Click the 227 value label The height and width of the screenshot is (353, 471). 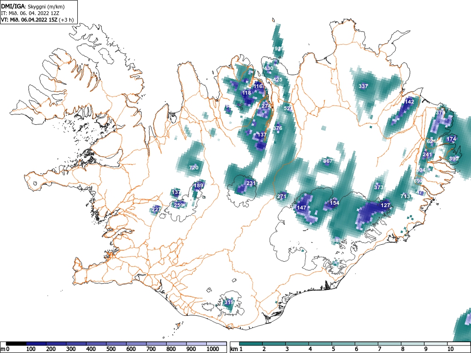pyautogui.click(x=156, y=209)
